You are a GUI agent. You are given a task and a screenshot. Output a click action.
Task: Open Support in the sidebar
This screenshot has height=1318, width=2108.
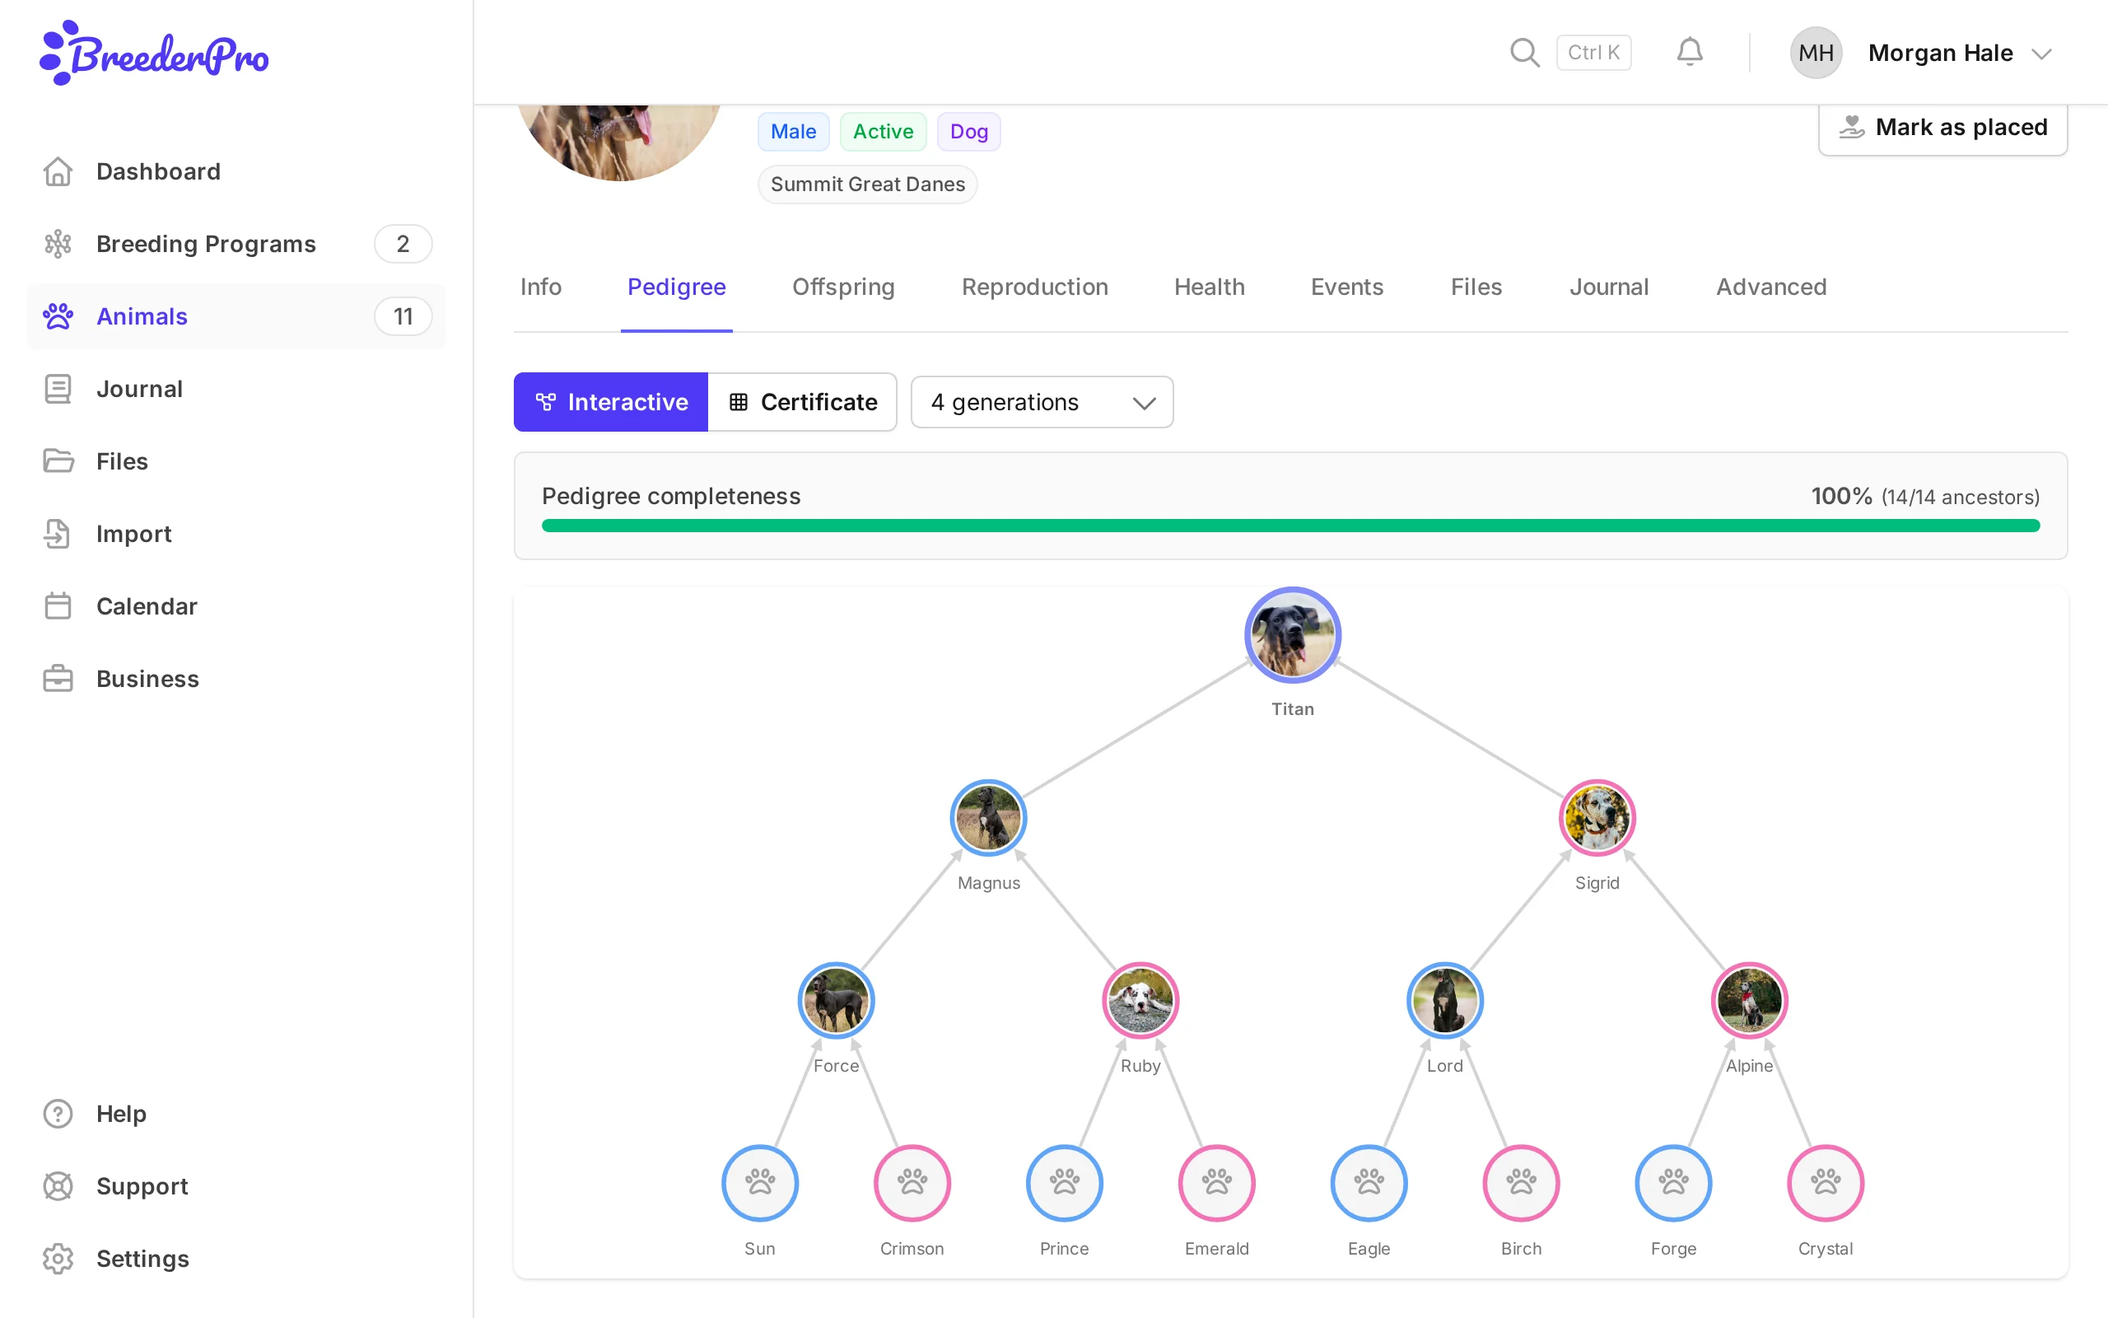[x=236, y=1185]
